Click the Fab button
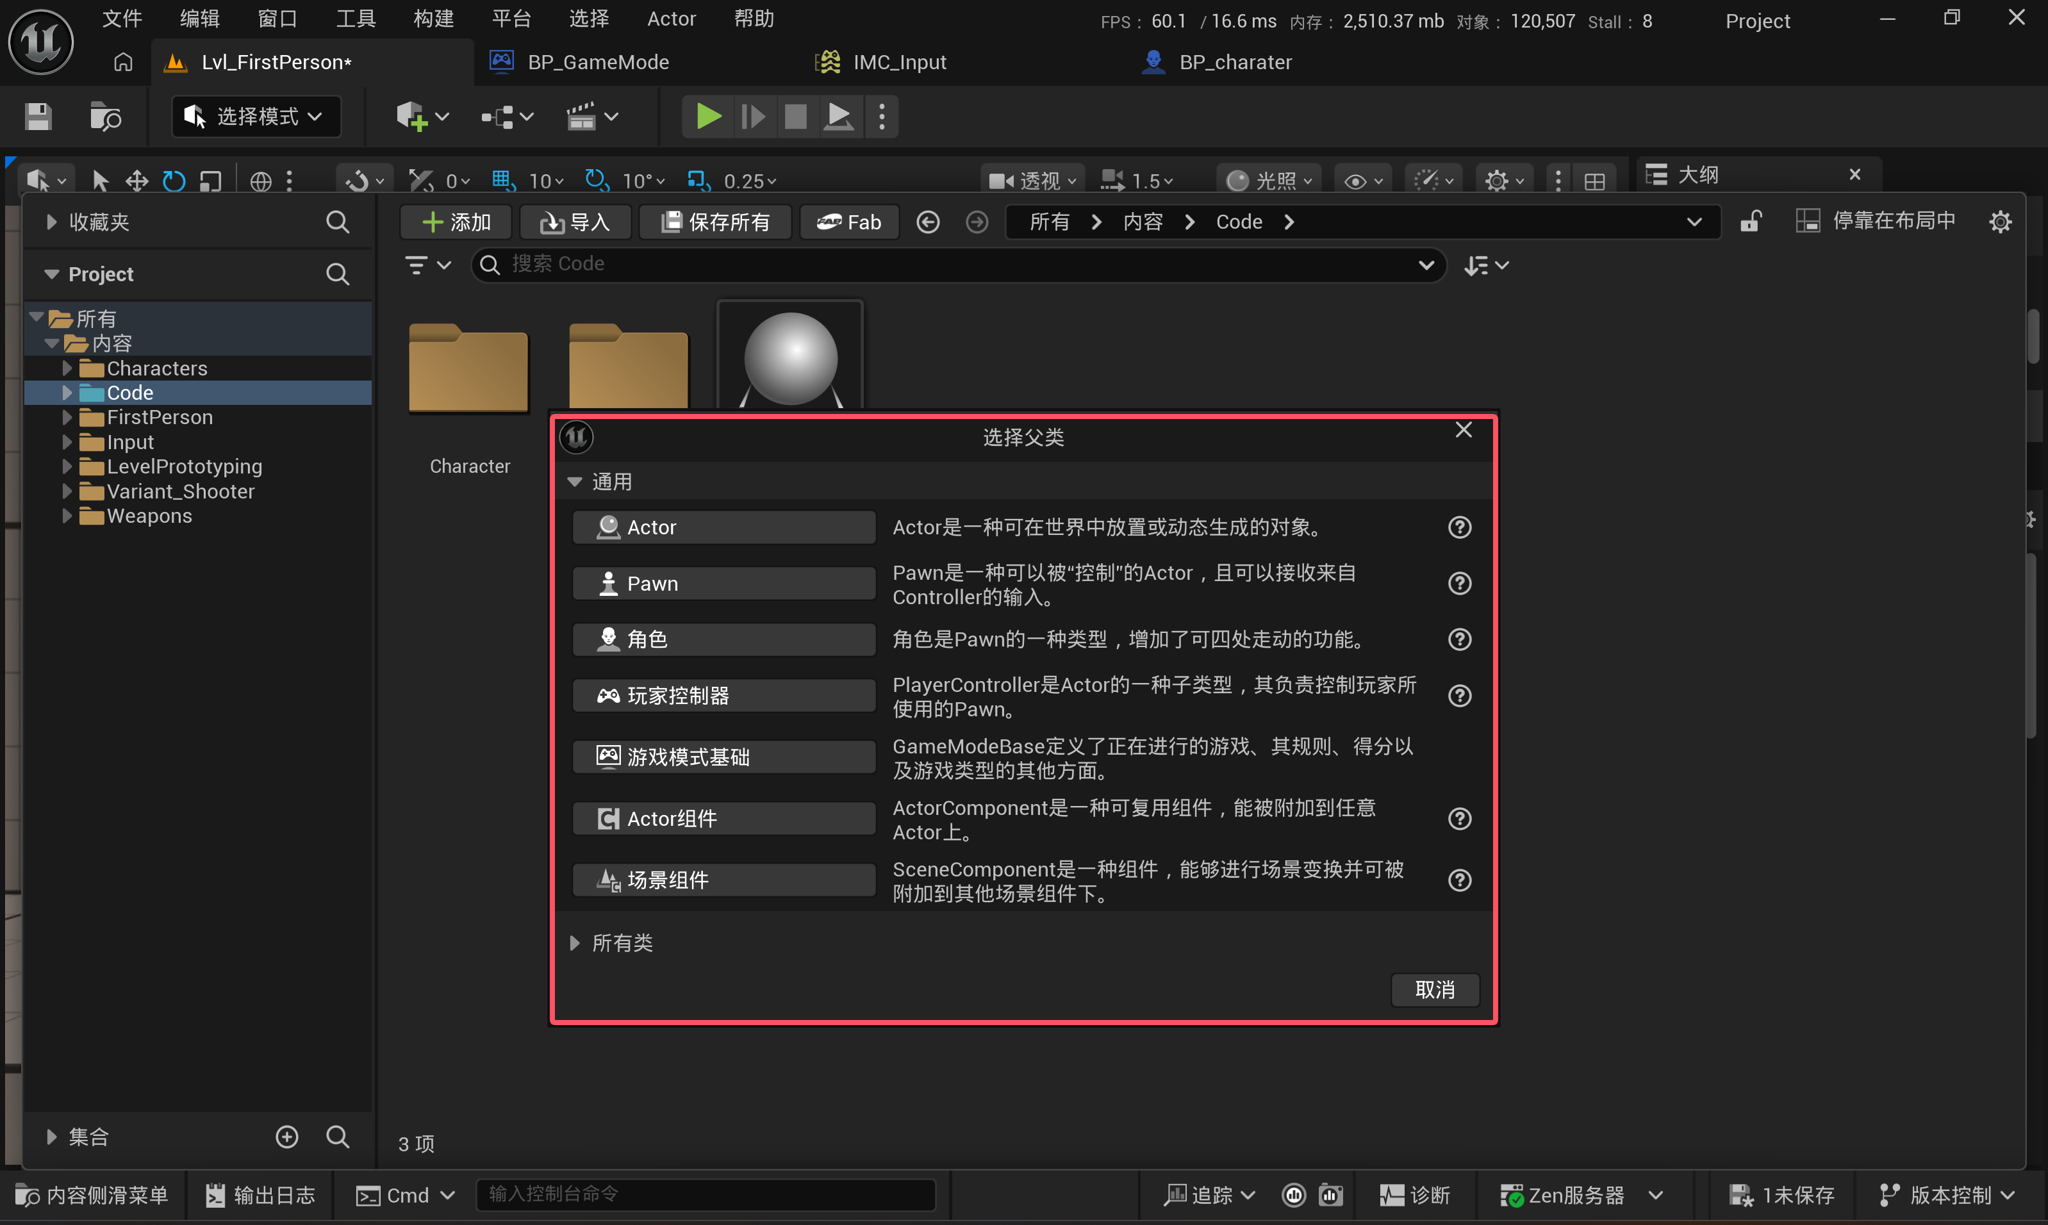This screenshot has width=2048, height=1225. click(850, 222)
